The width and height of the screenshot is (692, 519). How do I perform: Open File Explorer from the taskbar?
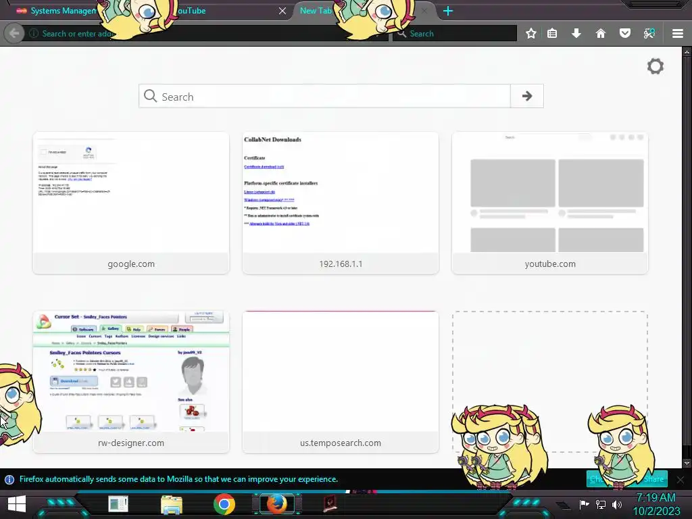pos(171,505)
